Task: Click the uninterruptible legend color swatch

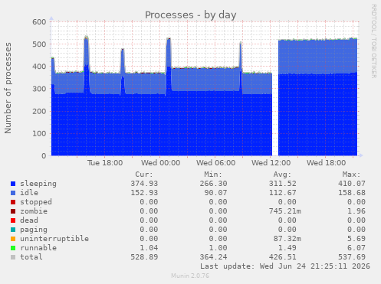Action: (x=13, y=239)
